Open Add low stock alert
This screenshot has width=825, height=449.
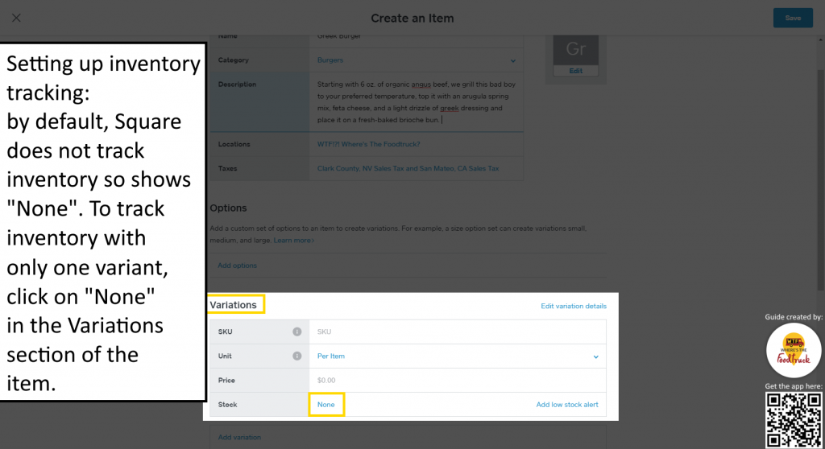[x=567, y=405]
